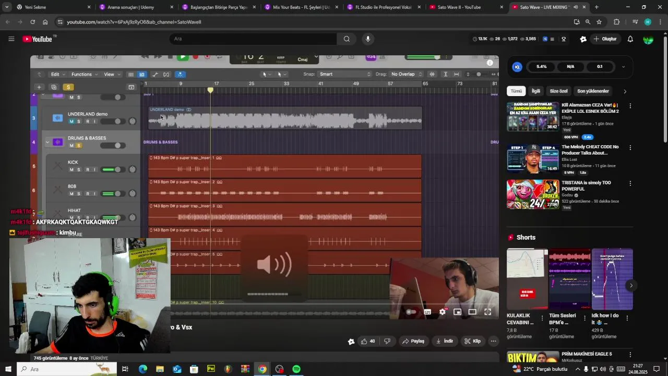The image size is (668, 376).
Task: Select the Size özel filter chip
Action: coord(558,91)
